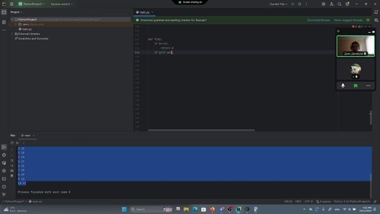This screenshot has width=380, height=214.
Task: Click the Run panel title label
Action: click(x=13, y=136)
